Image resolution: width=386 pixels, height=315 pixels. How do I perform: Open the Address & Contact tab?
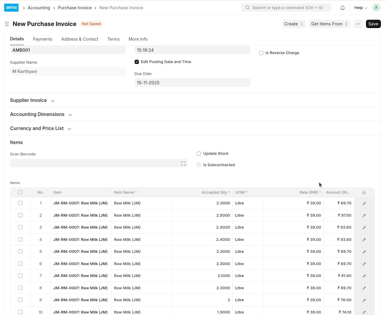point(80,39)
